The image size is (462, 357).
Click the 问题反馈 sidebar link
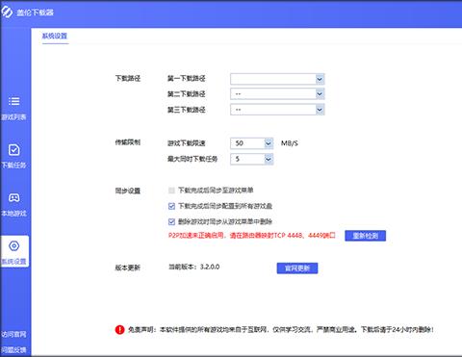click(x=13, y=349)
